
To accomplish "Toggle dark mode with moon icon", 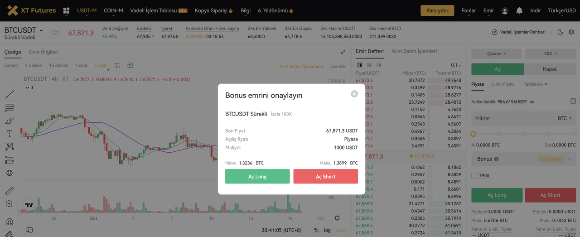I will [x=560, y=32].
